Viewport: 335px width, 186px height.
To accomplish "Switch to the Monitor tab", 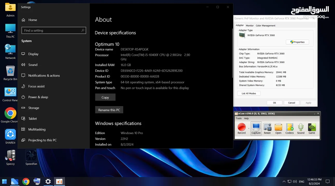I will (x=250, y=26).
